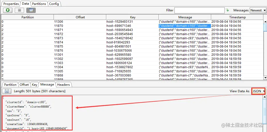Open the Config tab

click(54, 4)
